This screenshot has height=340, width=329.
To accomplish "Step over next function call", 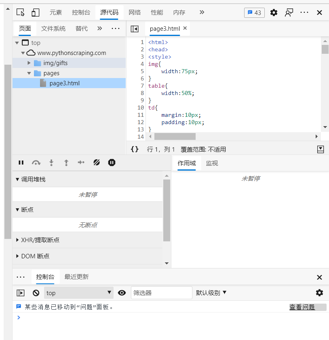I will point(36,163).
